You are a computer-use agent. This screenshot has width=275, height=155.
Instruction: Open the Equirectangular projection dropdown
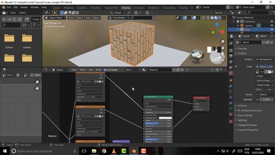pyautogui.click(x=265, y=81)
